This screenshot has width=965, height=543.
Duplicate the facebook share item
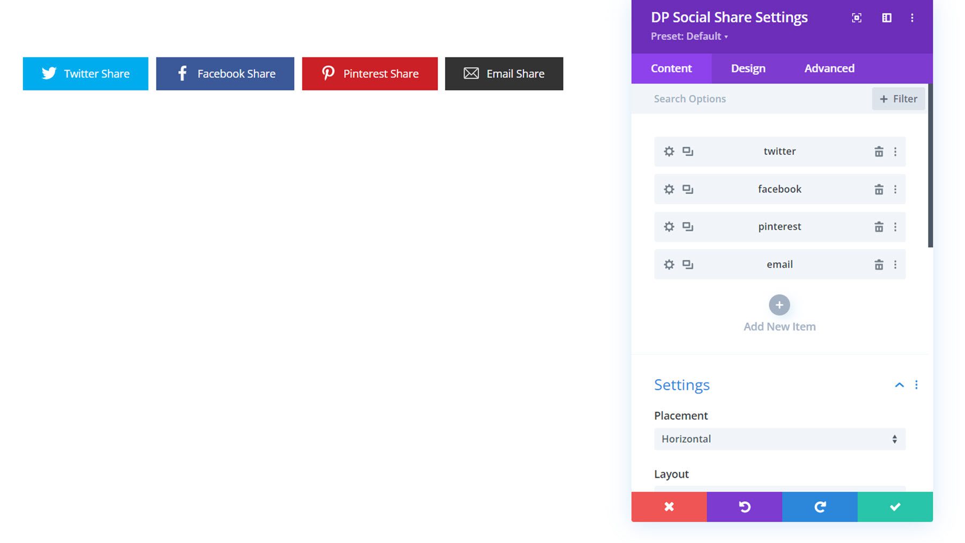pos(688,189)
